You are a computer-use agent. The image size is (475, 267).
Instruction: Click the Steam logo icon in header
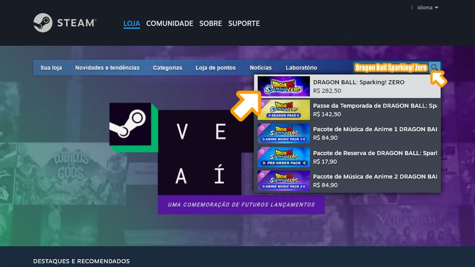pyautogui.click(x=42, y=23)
